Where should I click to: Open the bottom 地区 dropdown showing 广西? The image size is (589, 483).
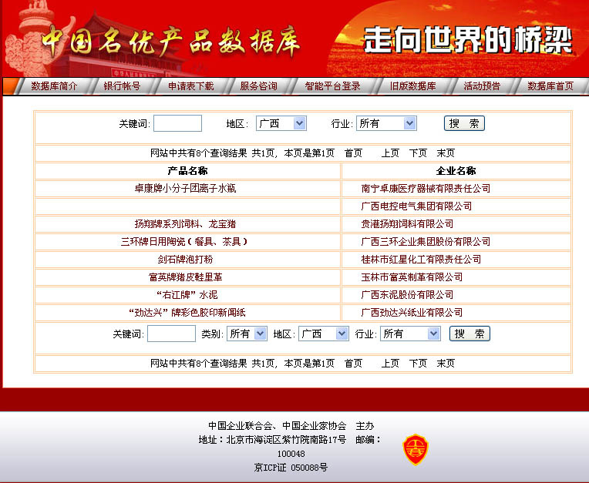pyautogui.click(x=323, y=334)
